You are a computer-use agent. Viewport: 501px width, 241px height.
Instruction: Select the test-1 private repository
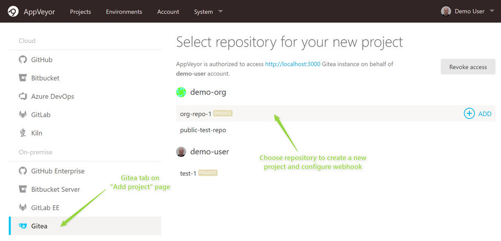[188, 173]
